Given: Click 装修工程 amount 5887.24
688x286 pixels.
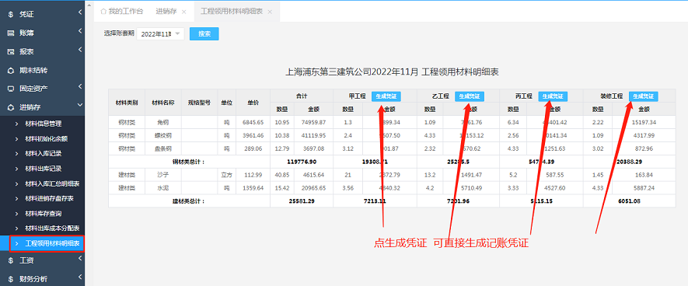Looking at the screenshot, I should coord(645,188).
